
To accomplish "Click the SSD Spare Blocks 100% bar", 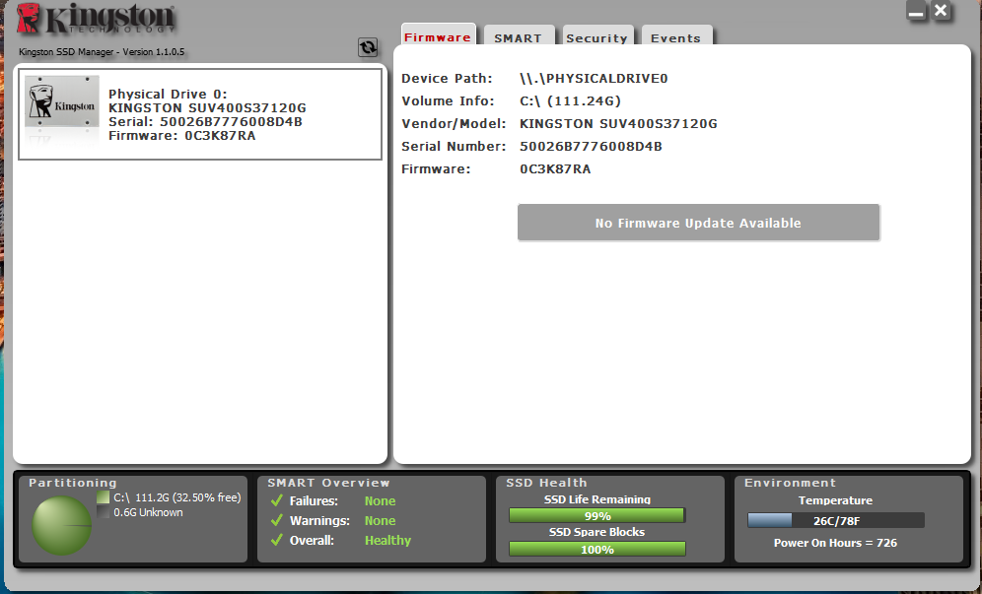I will pos(596,549).
